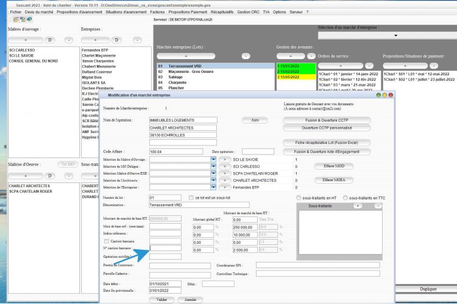Click the Effacer MOEA button

click(334, 180)
